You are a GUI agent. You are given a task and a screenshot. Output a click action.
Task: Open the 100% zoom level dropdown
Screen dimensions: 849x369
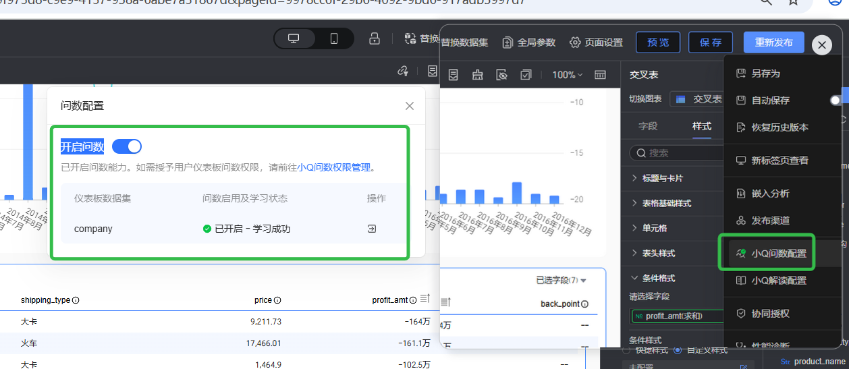[x=568, y=75]
